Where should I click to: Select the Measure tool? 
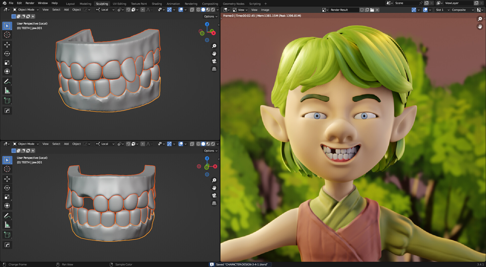[7, 90]
